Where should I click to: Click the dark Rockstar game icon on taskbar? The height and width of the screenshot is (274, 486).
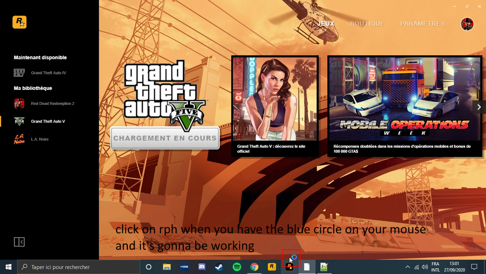coord(289,267)
